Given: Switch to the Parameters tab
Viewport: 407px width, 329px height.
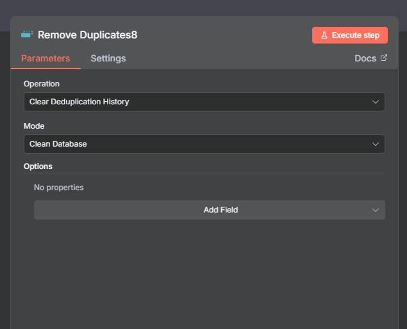Looking at the screenshot, I should point(46,58).
